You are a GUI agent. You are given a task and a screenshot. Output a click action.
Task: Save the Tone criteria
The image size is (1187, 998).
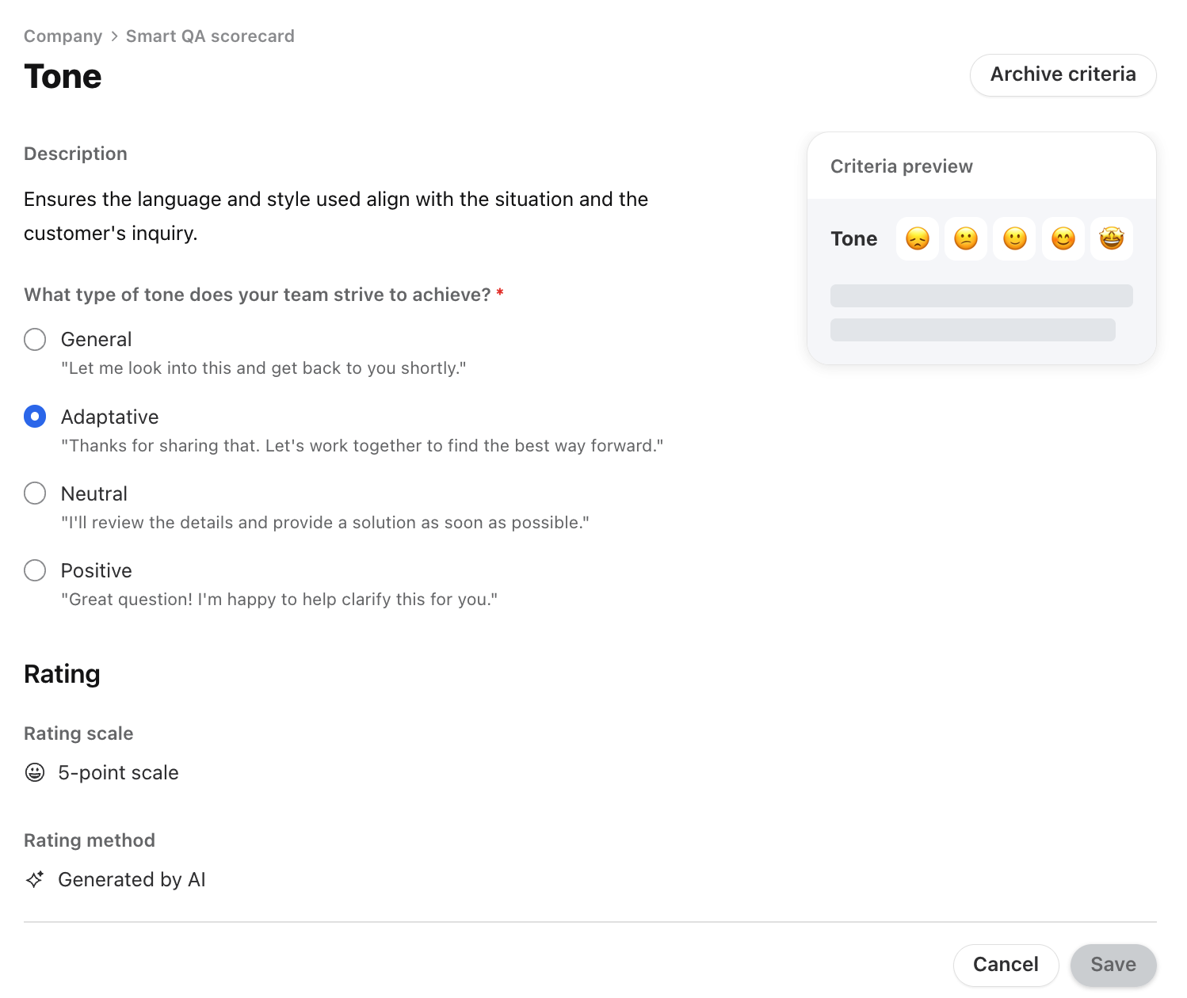tap(1113, 964)
